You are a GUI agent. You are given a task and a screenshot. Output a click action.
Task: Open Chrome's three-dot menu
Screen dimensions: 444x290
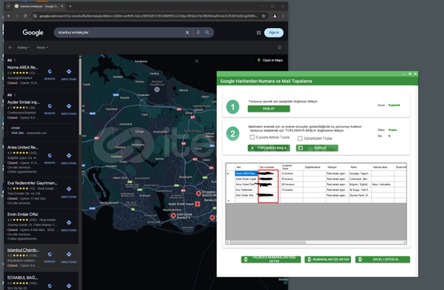pyautogui.click(x=283, y=16)
